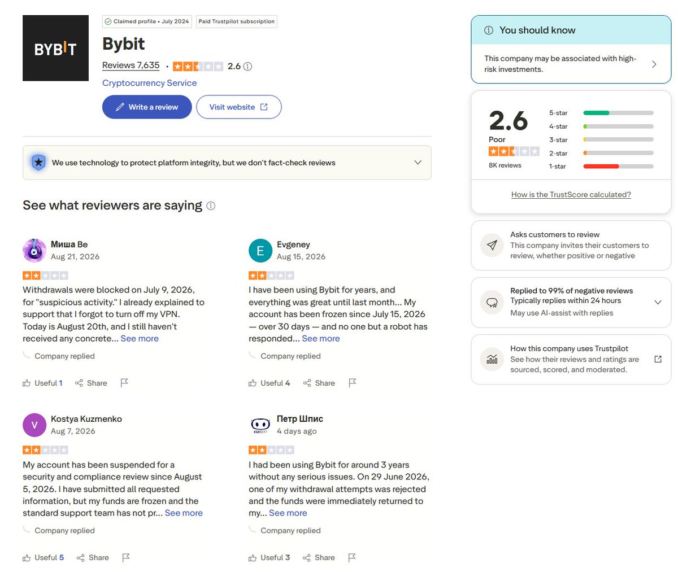Mark Evgeney's review as Useful

coord(270,383)
